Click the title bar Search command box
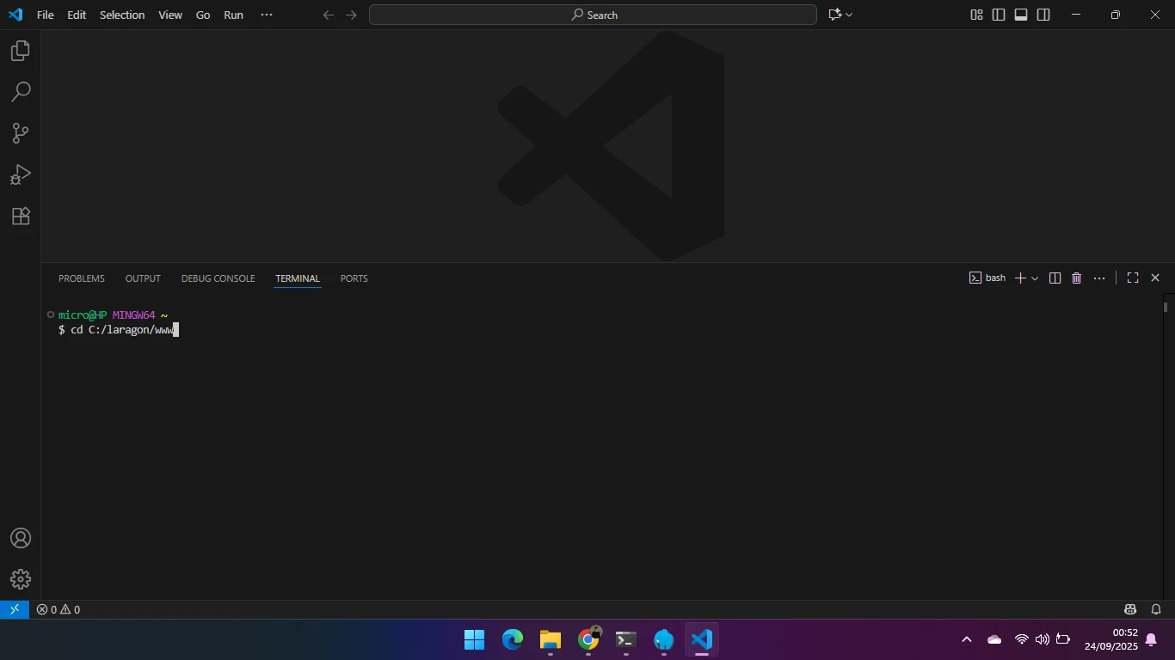 tap(593, 15)
